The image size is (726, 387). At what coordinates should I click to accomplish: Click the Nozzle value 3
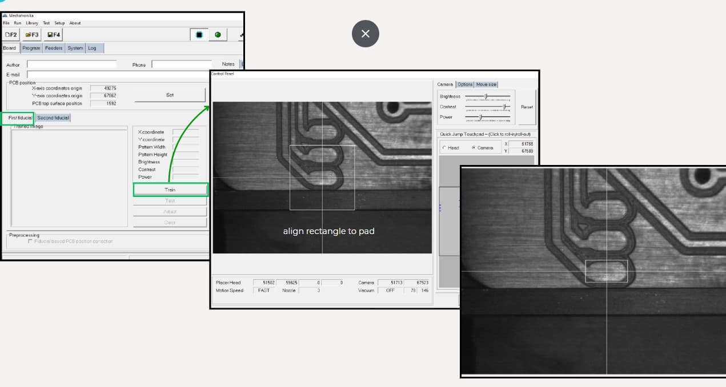tap(310, 291)
